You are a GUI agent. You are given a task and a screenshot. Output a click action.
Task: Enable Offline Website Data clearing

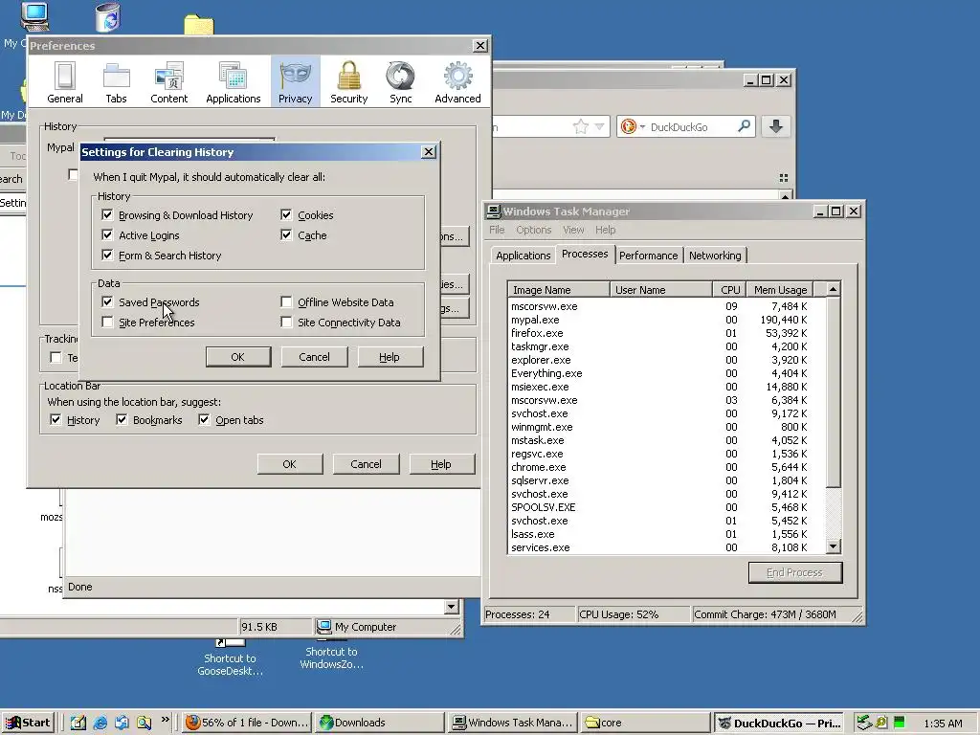[286, 301]
